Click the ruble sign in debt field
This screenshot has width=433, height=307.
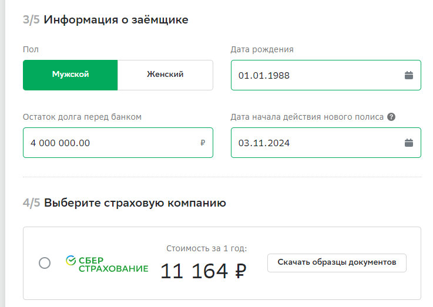pos(203,143)
